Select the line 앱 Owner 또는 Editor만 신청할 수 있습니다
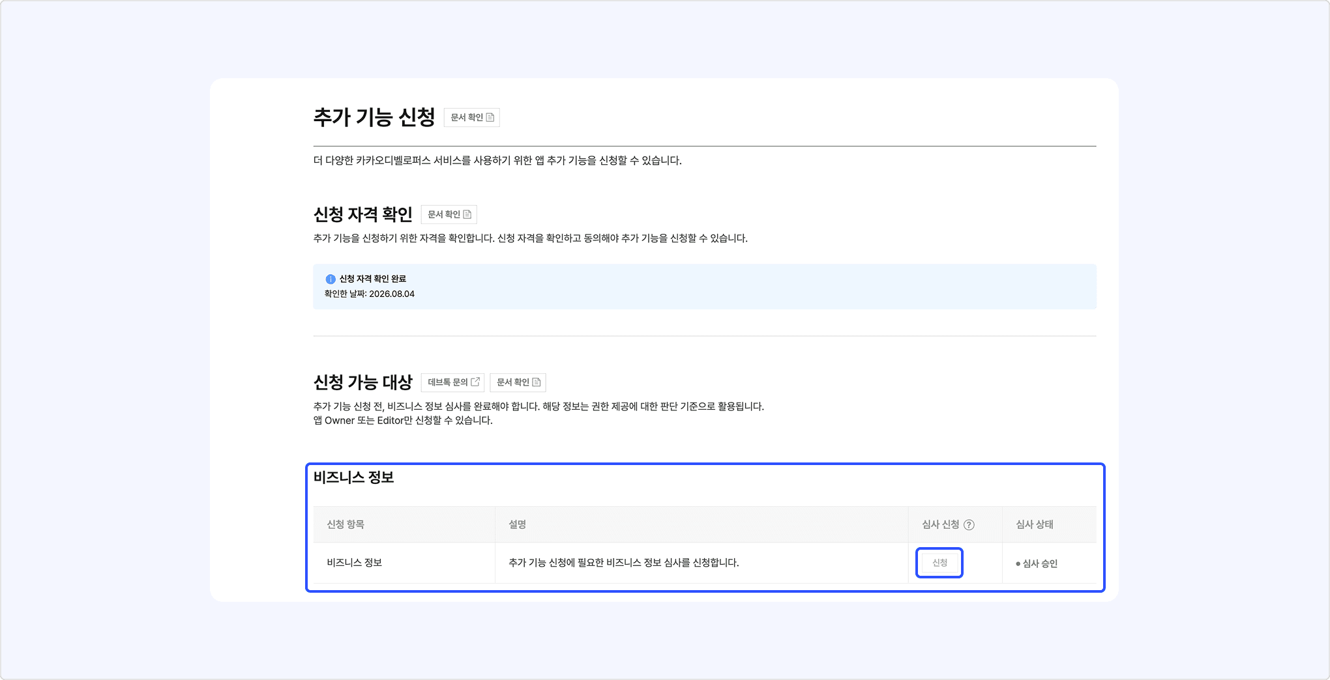This screenshot has height=680, width=1330. 403,421
